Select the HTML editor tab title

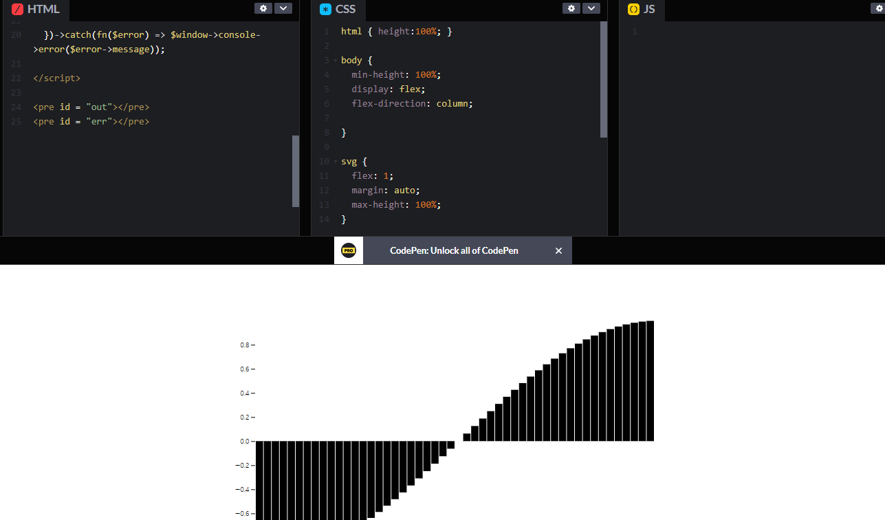tap(43, 10)
